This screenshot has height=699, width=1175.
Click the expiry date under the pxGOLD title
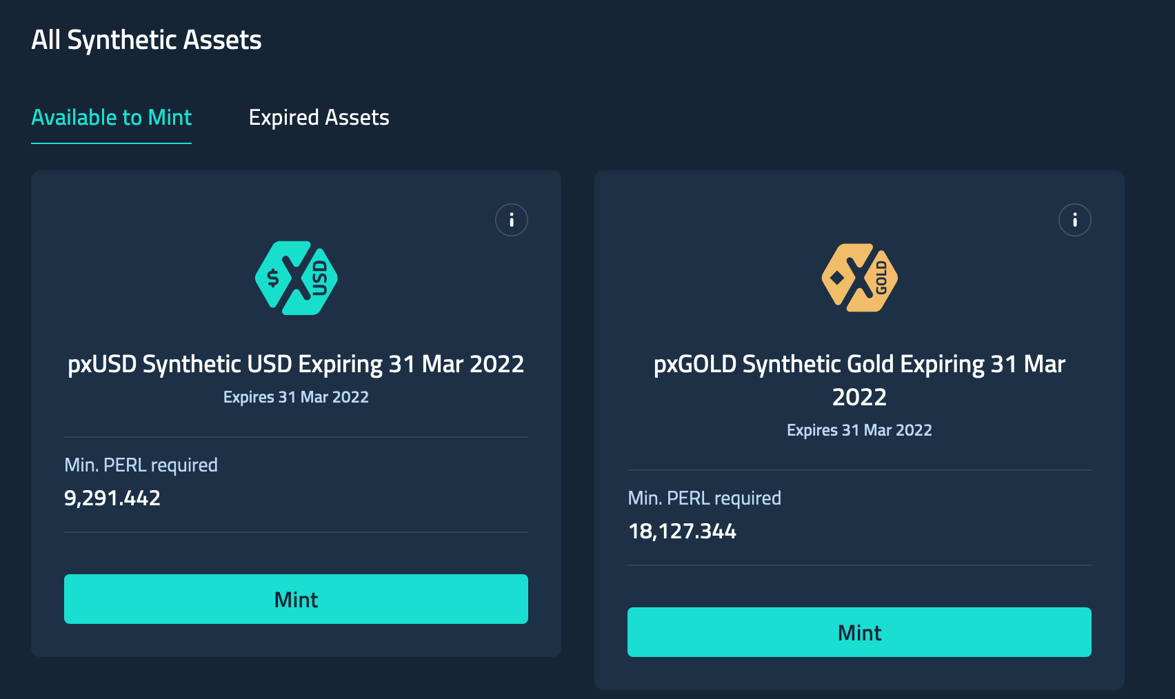tap(859, 430)
